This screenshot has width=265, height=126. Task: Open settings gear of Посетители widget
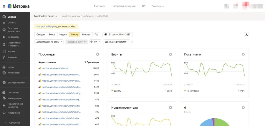(243, 54)
